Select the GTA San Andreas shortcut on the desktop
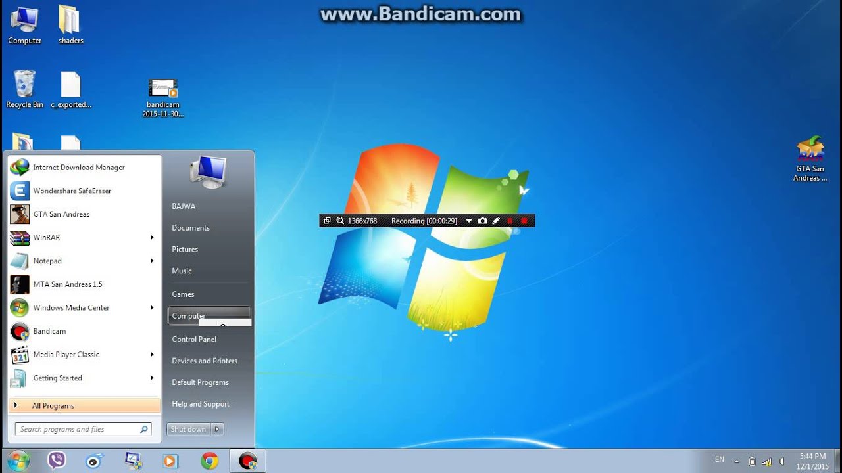This screenshot has width=842, height=473. [810, 159]
